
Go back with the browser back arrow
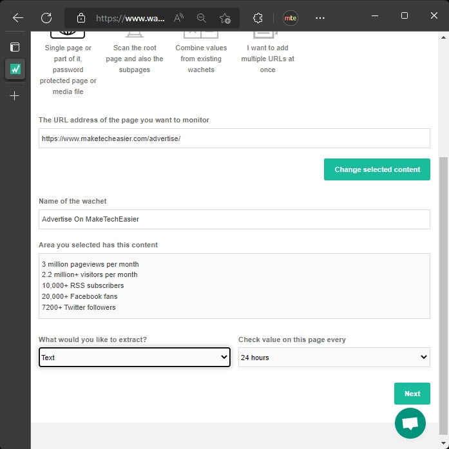tap(18, 18)
